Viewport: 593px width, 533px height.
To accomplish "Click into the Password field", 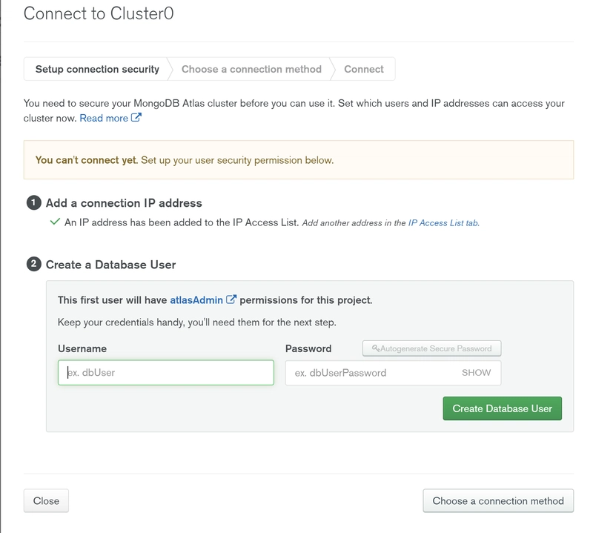I will [x=371, y=373].
